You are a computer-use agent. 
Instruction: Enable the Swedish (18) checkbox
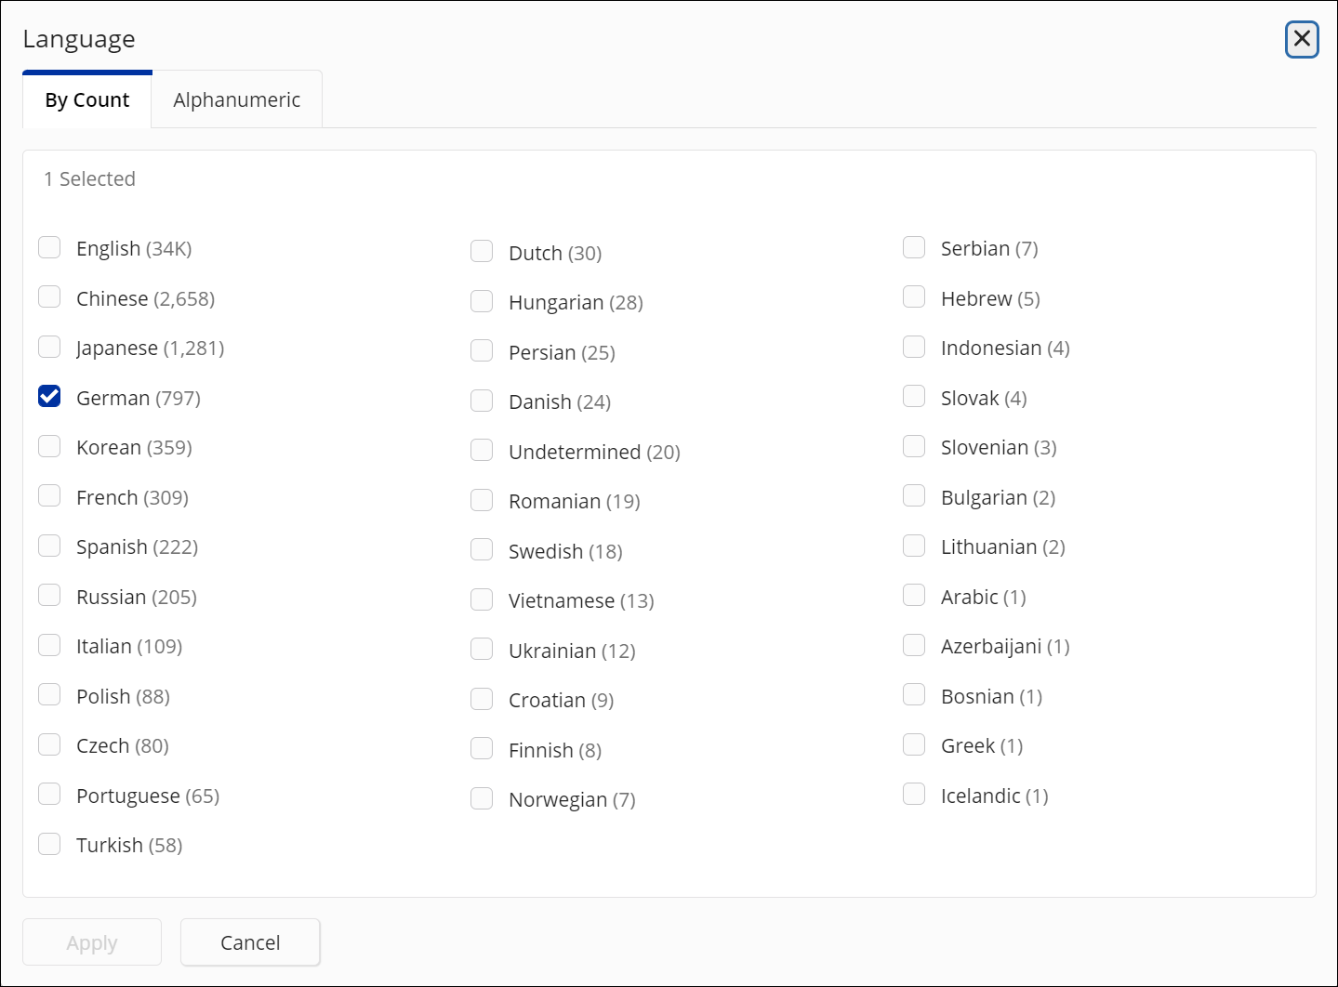tap(482, 550)
